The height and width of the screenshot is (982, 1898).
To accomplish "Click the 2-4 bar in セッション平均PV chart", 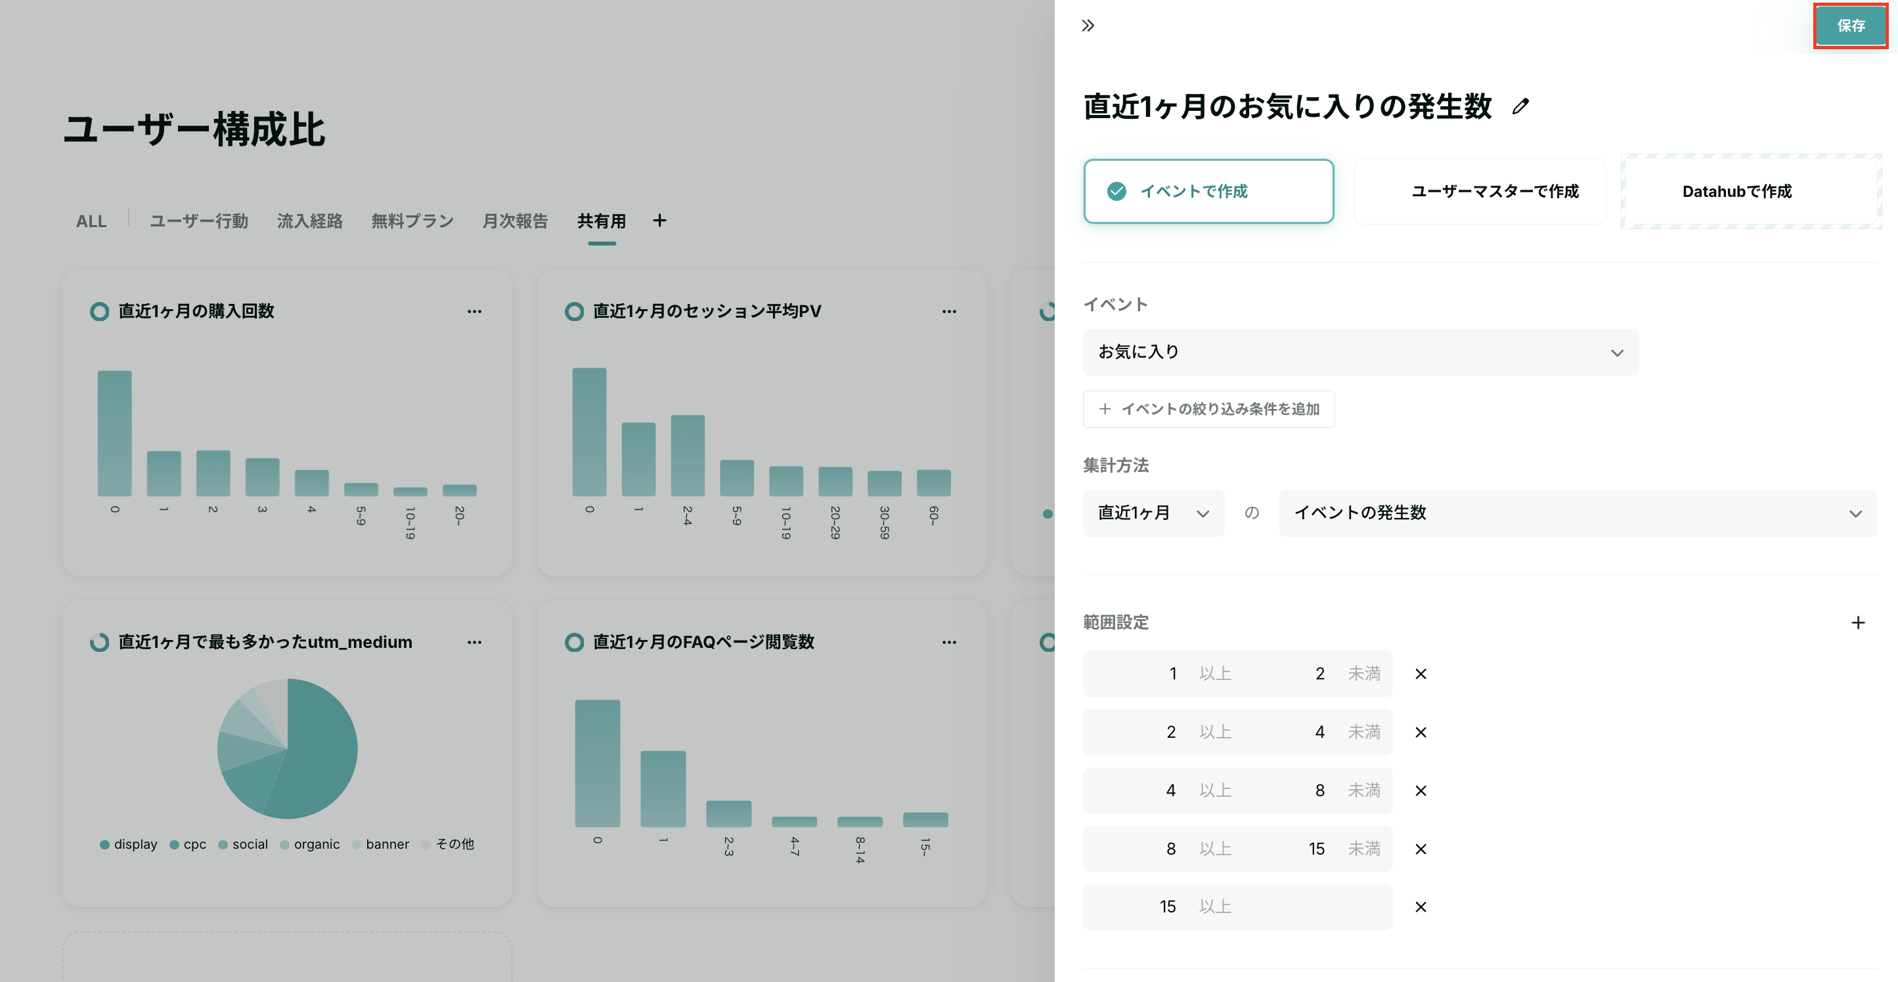I will 688,456.
